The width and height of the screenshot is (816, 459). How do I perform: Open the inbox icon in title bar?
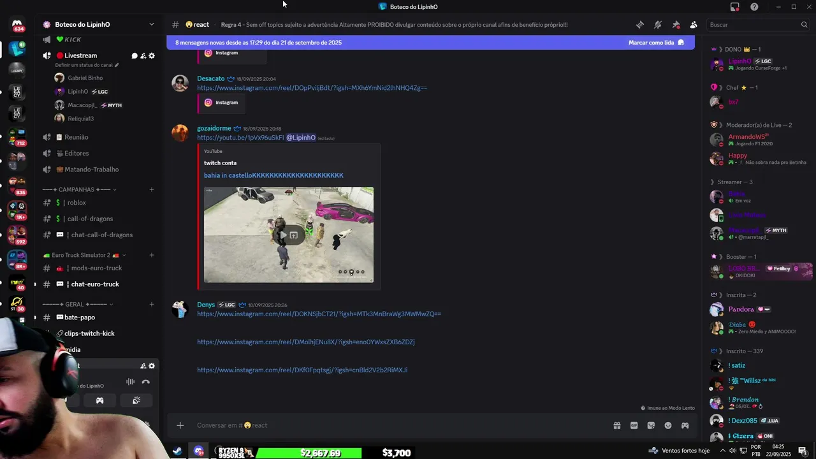click(x=734, y=7)
